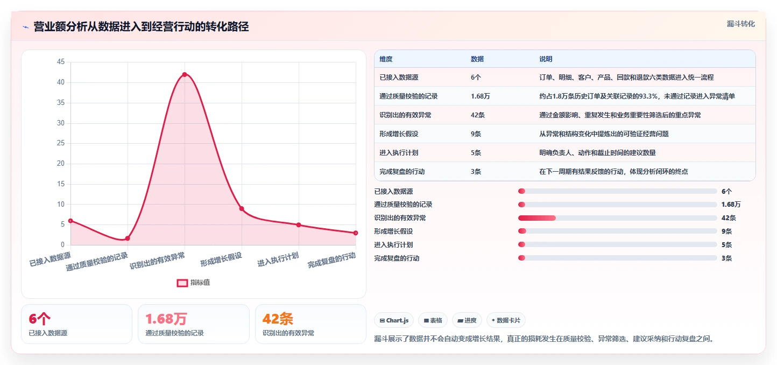Image resolution: width=777 pixels, height=365 pixels.
Task: Click table cell 形成增长假设
Action: pyautogui.click(x=399, y=134)
